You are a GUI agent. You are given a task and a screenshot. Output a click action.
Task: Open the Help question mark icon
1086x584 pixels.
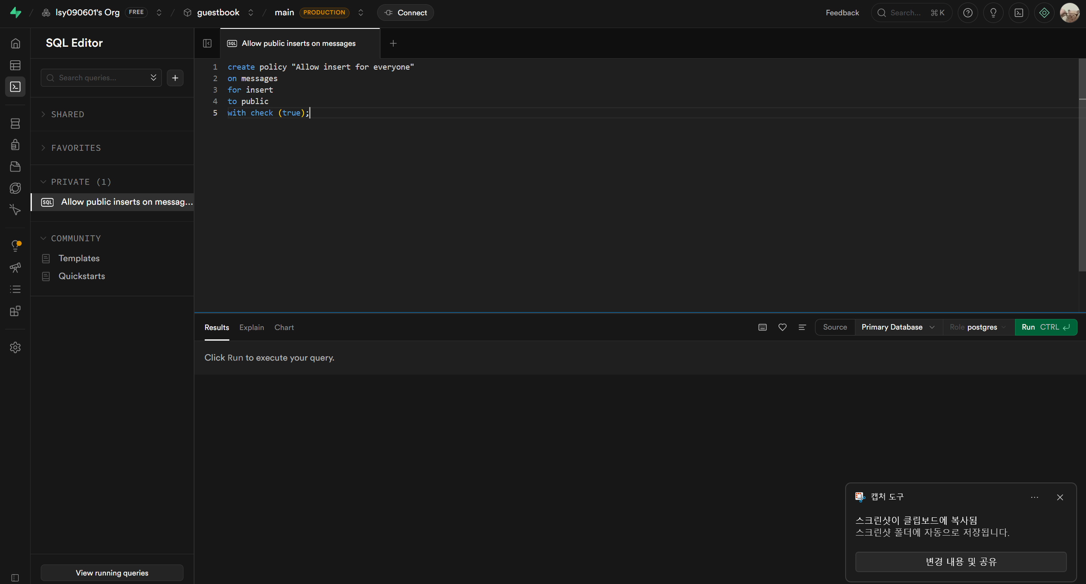pyautogui.click(x=968, y=13)
